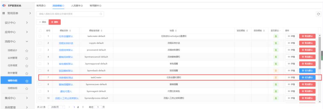The height and width of the screenshot is (109, 323).
Task: Open the 驳回模板默认 template link
Action: tap(66, 71)
